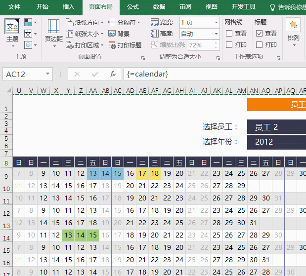Click 打印标题 print titles button

click(125, 45)
